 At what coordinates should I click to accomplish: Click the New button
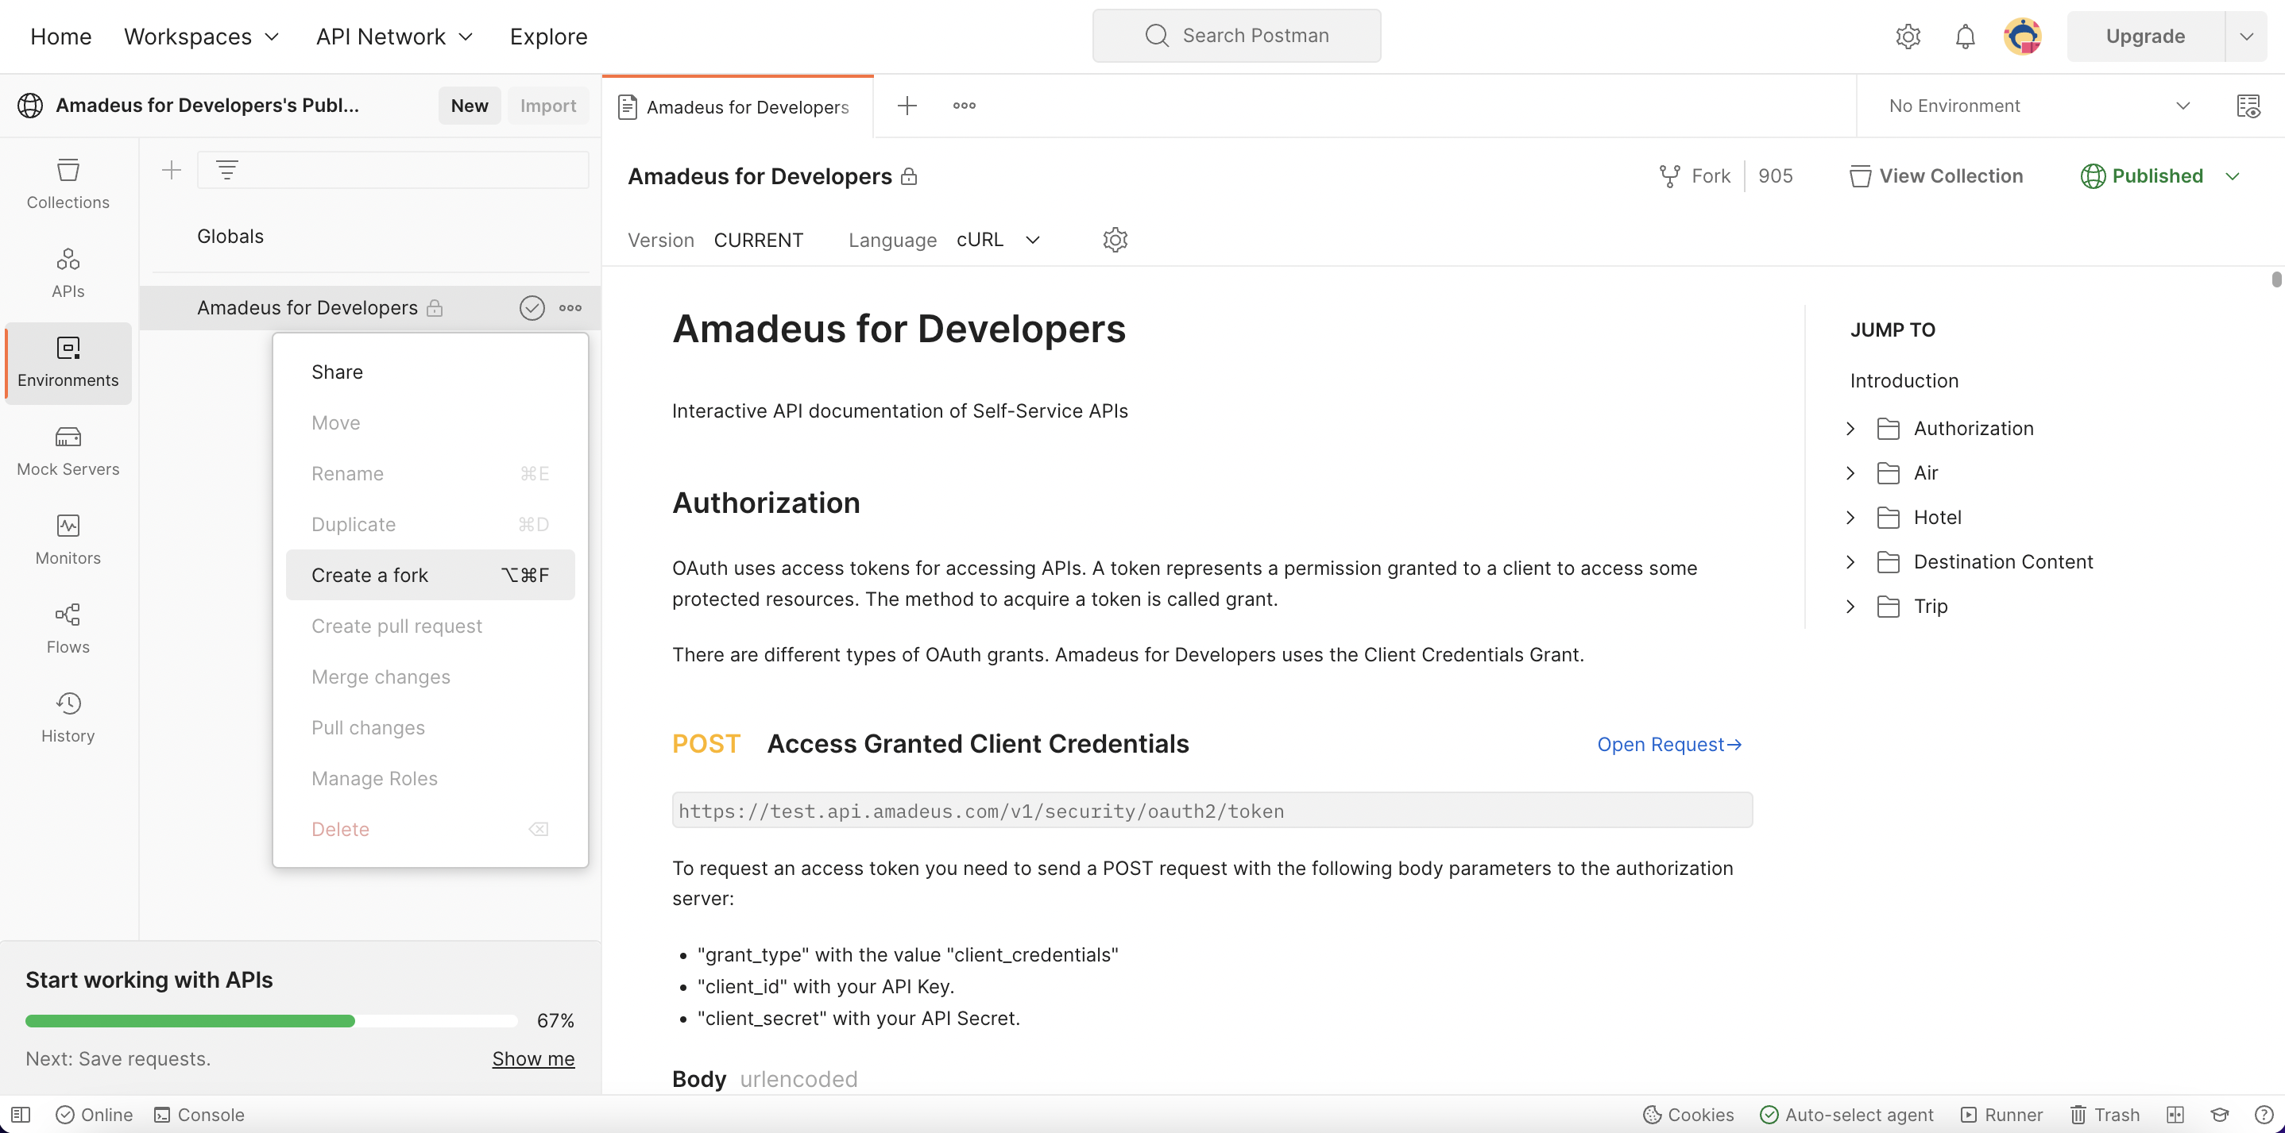(470, 106)
